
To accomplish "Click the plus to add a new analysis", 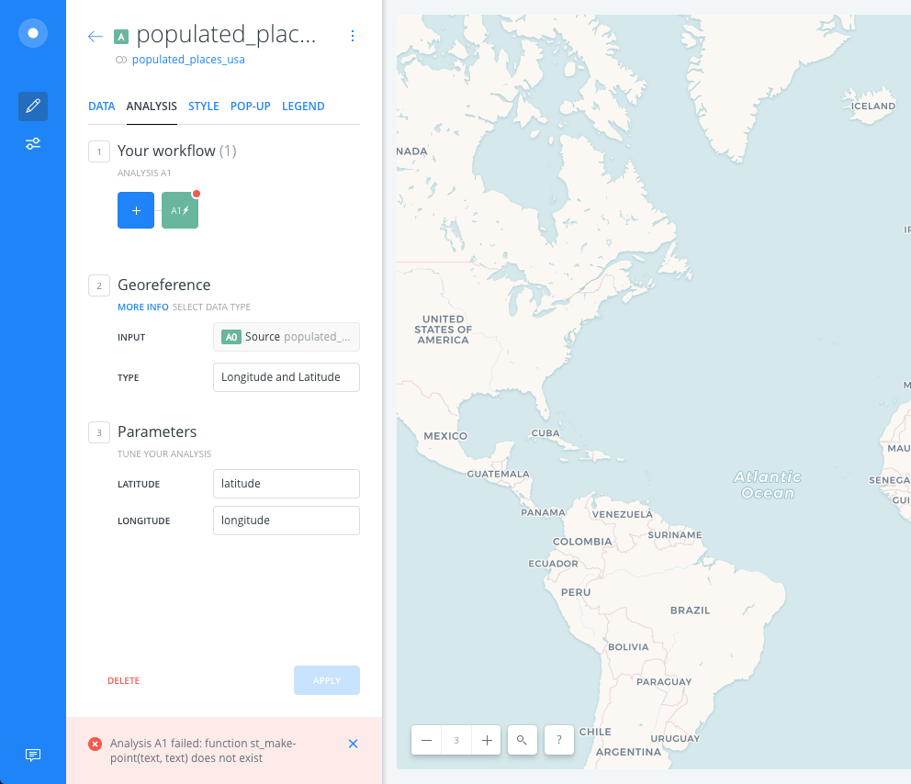I will 135,210.
